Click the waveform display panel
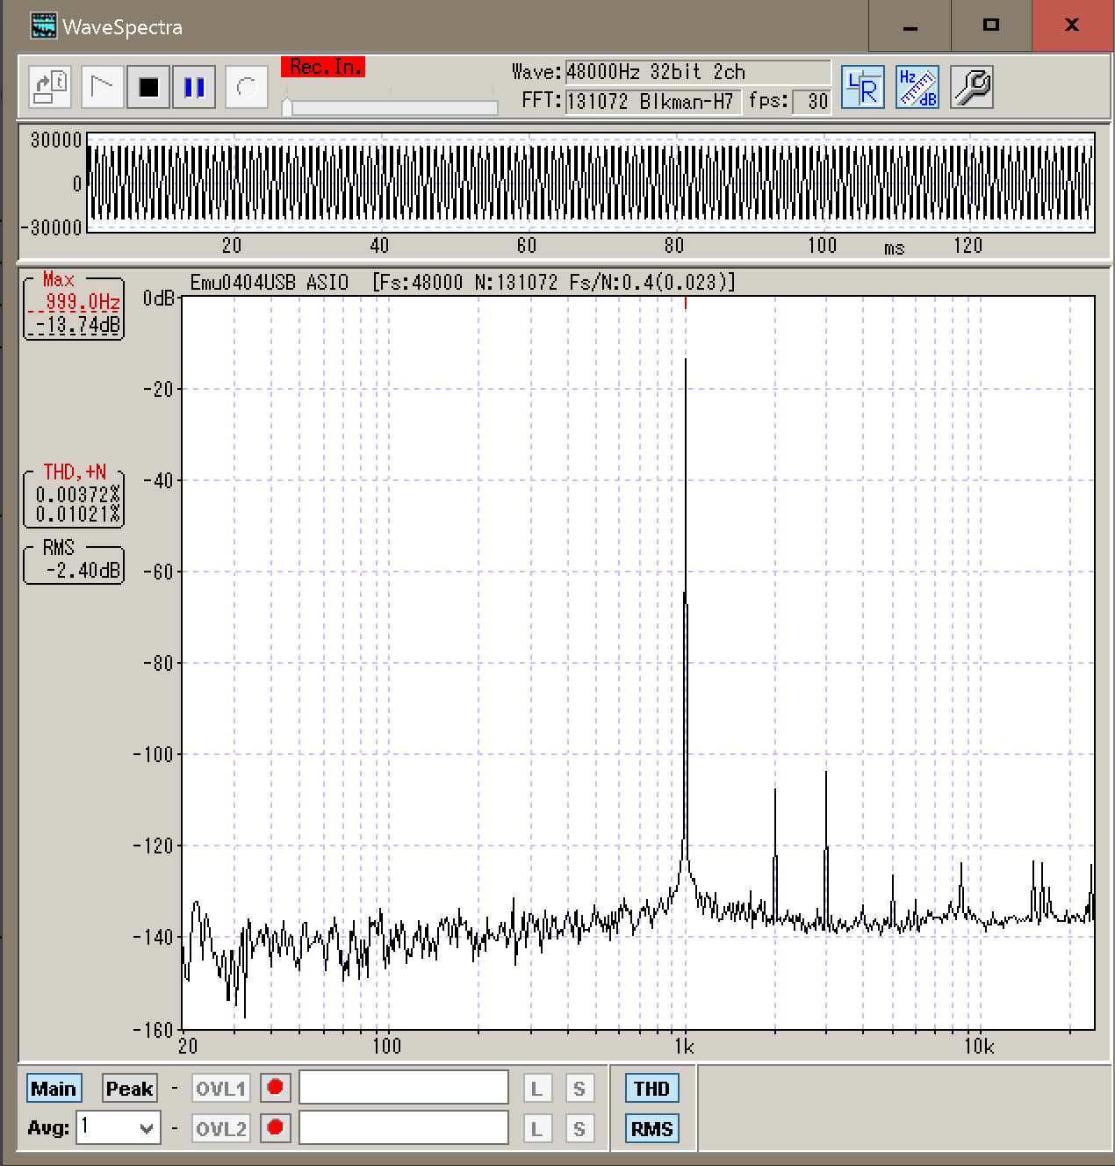 pyautogui.click(x=591, y=183)
